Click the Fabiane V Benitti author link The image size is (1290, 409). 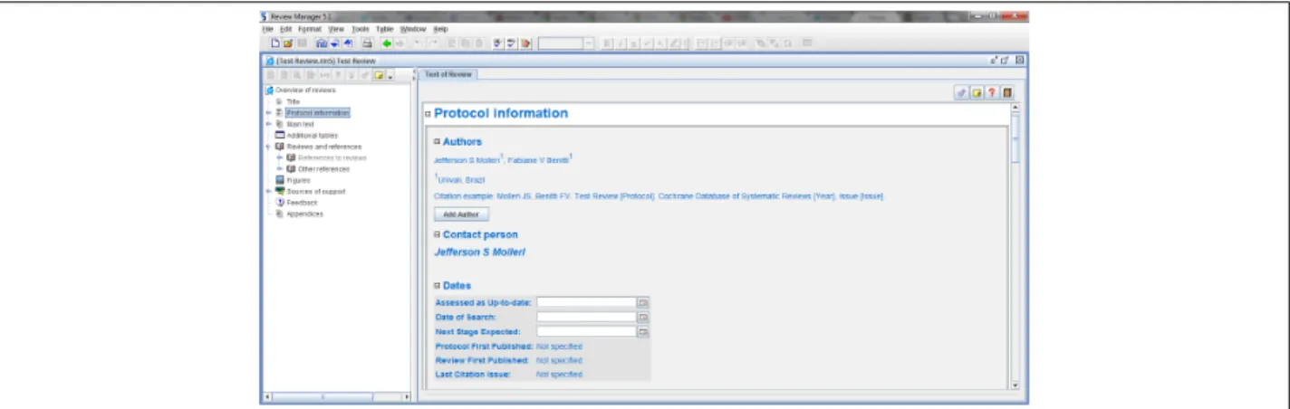click(538, 160)
